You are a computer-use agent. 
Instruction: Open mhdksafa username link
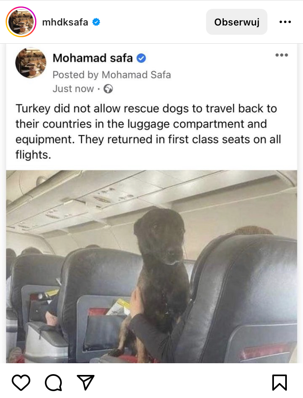click(65, 22)
